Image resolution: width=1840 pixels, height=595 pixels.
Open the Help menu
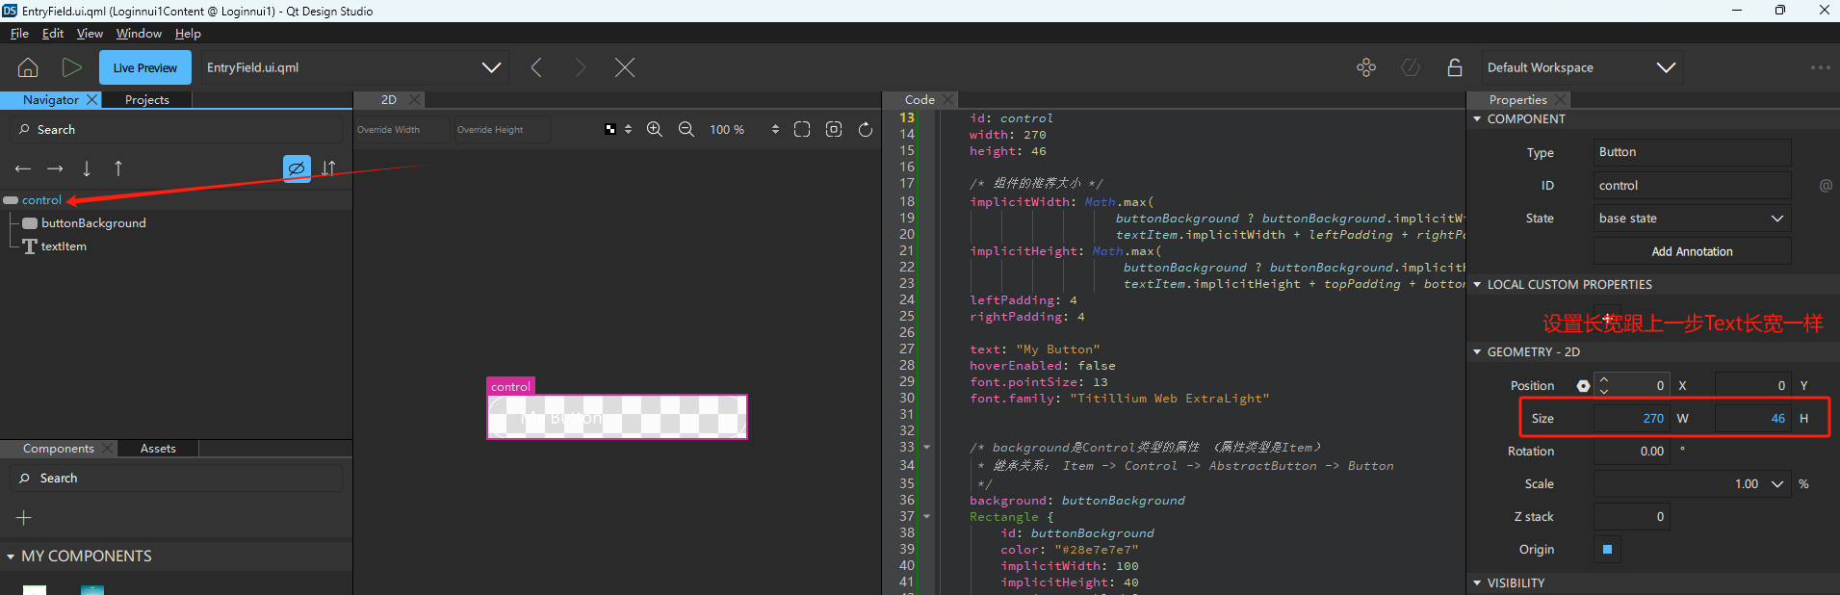click(x=188, y=33)
